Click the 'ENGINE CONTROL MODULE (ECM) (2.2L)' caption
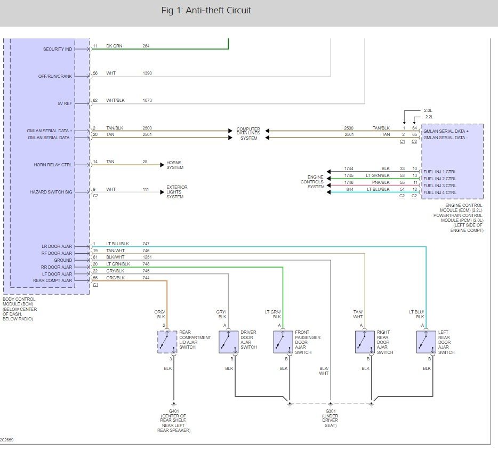 pos(461,208)
